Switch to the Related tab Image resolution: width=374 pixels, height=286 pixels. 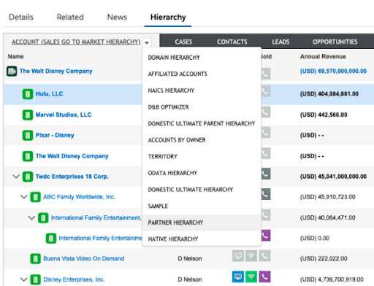tap(70, 17)
